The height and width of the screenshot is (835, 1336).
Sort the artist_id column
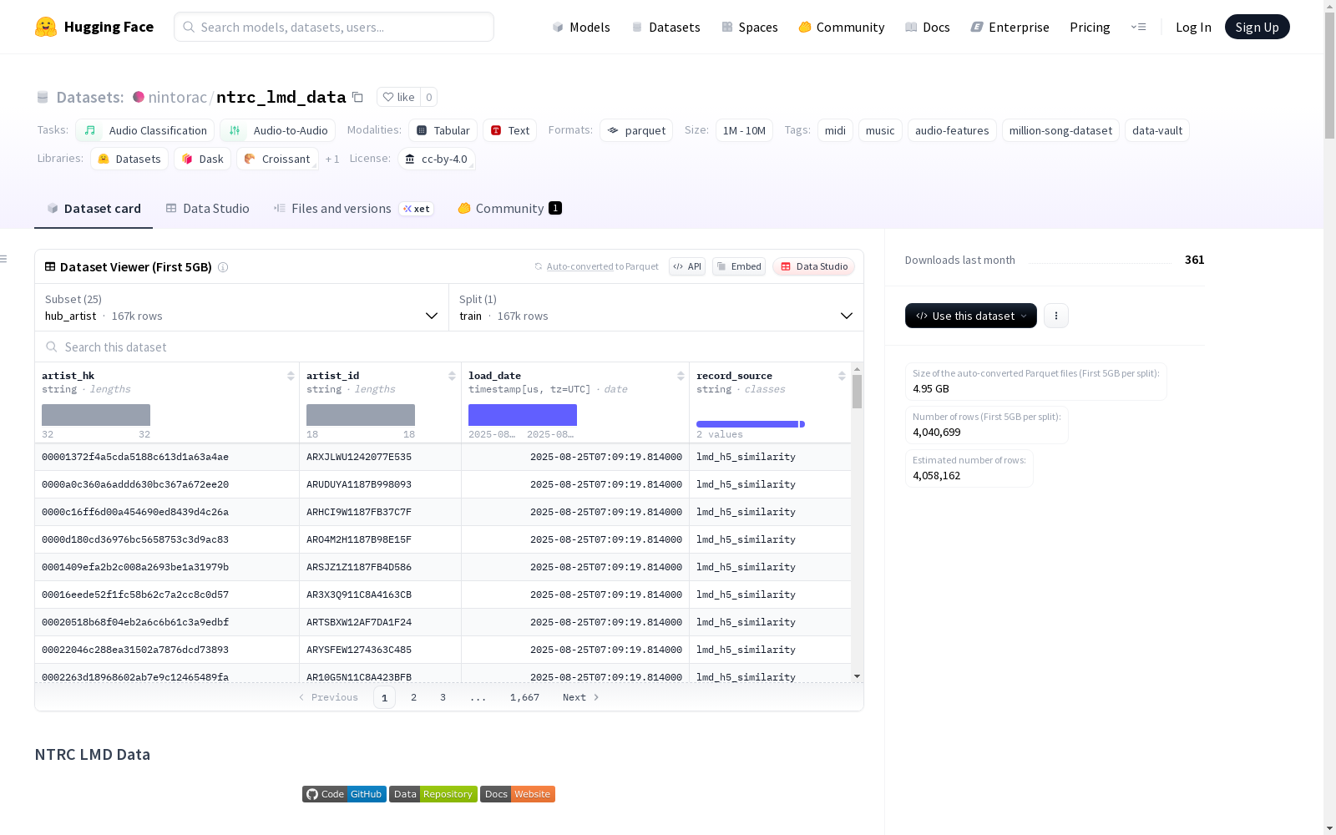(x=452, y=376)
